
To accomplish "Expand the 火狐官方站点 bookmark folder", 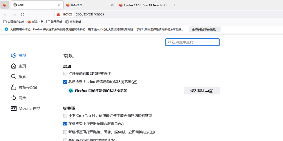I will tap(14, 22).
